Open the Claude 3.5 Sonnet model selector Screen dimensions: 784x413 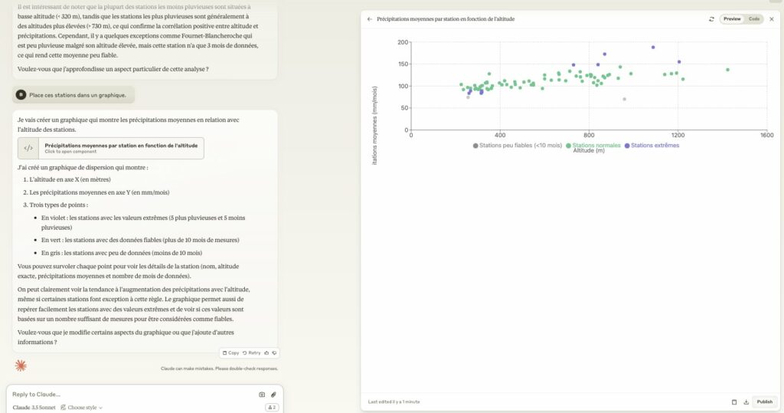34,408
